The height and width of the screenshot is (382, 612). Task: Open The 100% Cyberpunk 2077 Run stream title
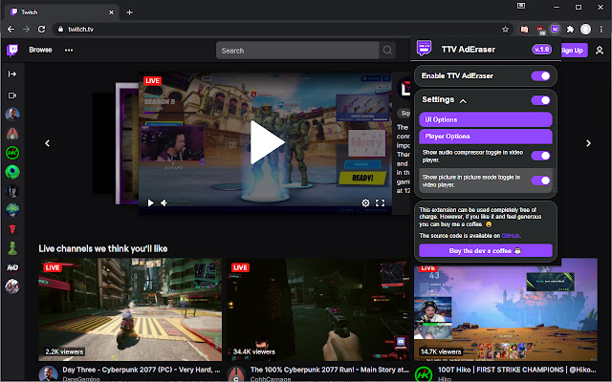coord(329,370)
